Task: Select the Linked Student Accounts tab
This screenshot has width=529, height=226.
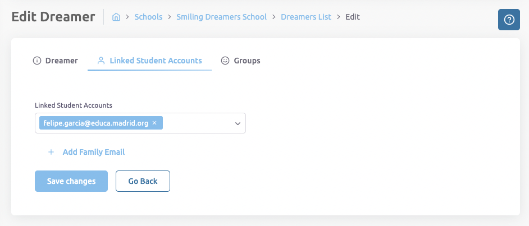Action: 156,61
